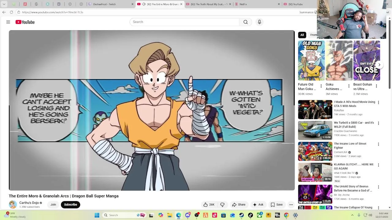Open options for Future Old Man Goku short
The image size is (392, 220).
tap(321, 86)
